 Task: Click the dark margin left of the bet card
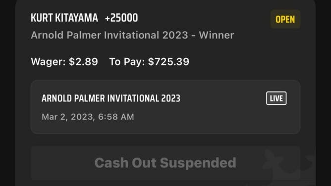[7, 93]
